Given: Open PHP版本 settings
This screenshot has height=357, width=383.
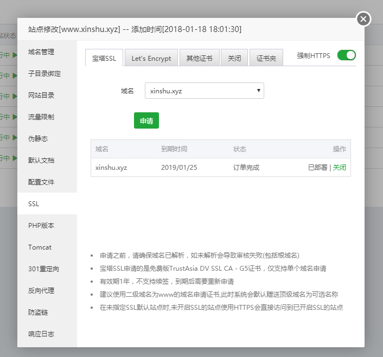Looking at the screenshot, I should click(41, 226).
